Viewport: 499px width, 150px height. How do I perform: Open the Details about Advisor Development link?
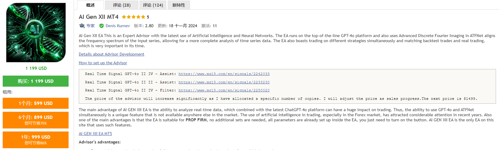pyautogui.click(x=111, y=54)
